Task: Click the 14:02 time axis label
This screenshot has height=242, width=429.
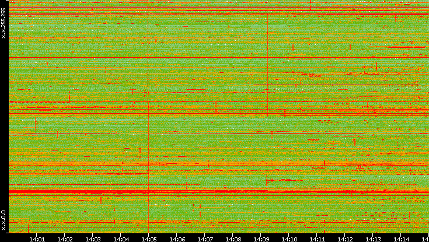Action: tap(65, 239)
